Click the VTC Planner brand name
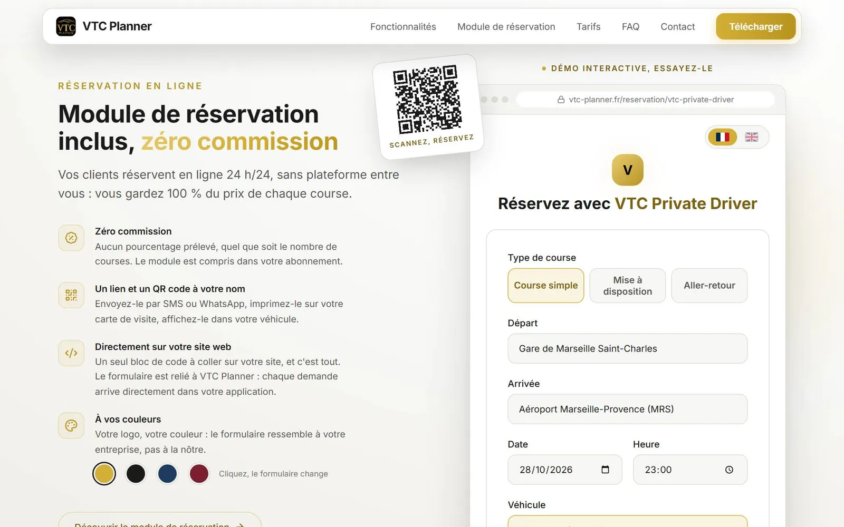Screen dimensions: 844x527 (117, 26)
